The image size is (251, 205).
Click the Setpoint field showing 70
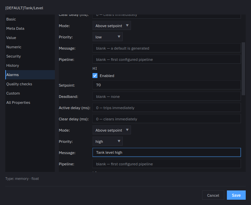167,85
